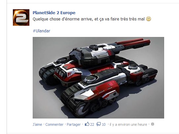Share the post via Partager
The width and height of the screenshot is (179, 134).
pos(74,124)
